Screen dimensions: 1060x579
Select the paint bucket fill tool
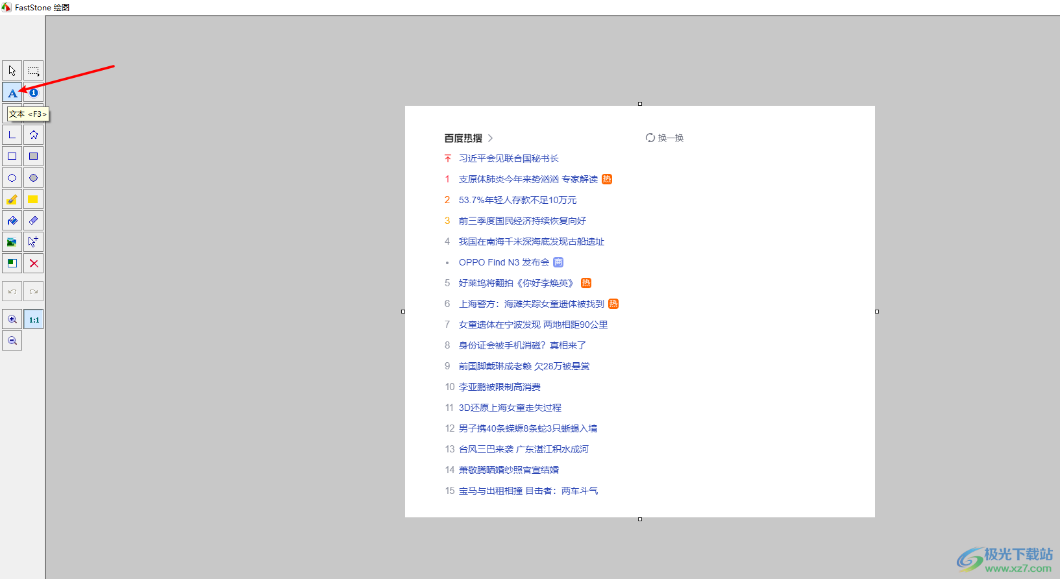point(12,221)
